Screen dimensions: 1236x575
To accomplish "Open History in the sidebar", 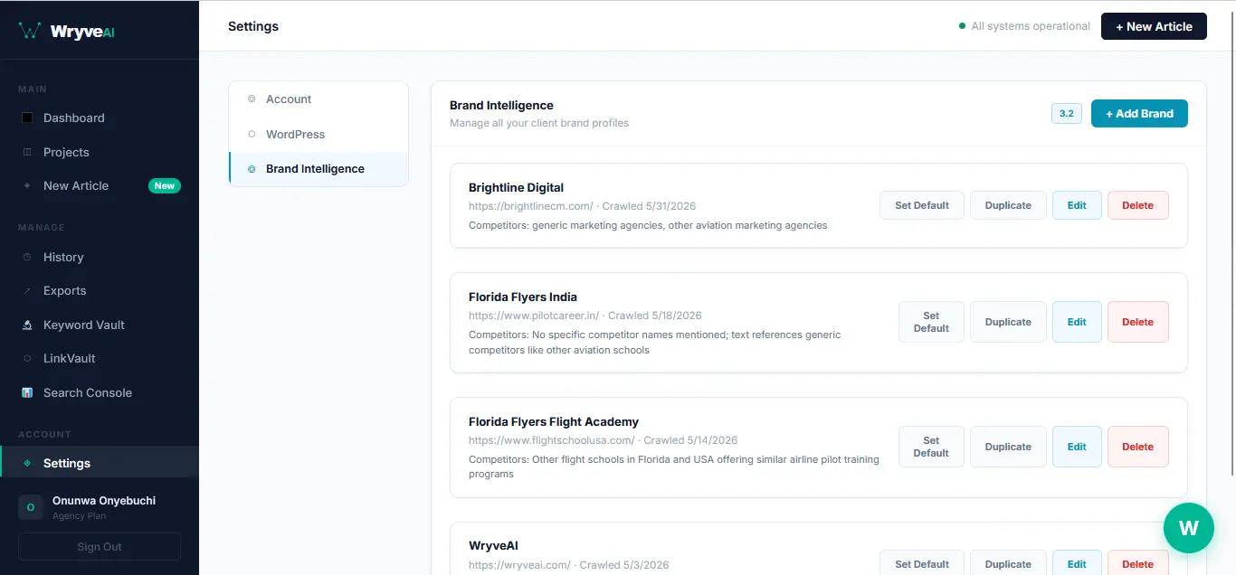I will (100, 258).
